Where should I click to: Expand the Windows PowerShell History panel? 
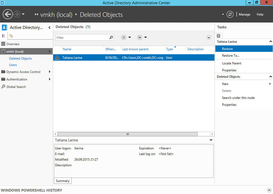[x=269, y=190]
